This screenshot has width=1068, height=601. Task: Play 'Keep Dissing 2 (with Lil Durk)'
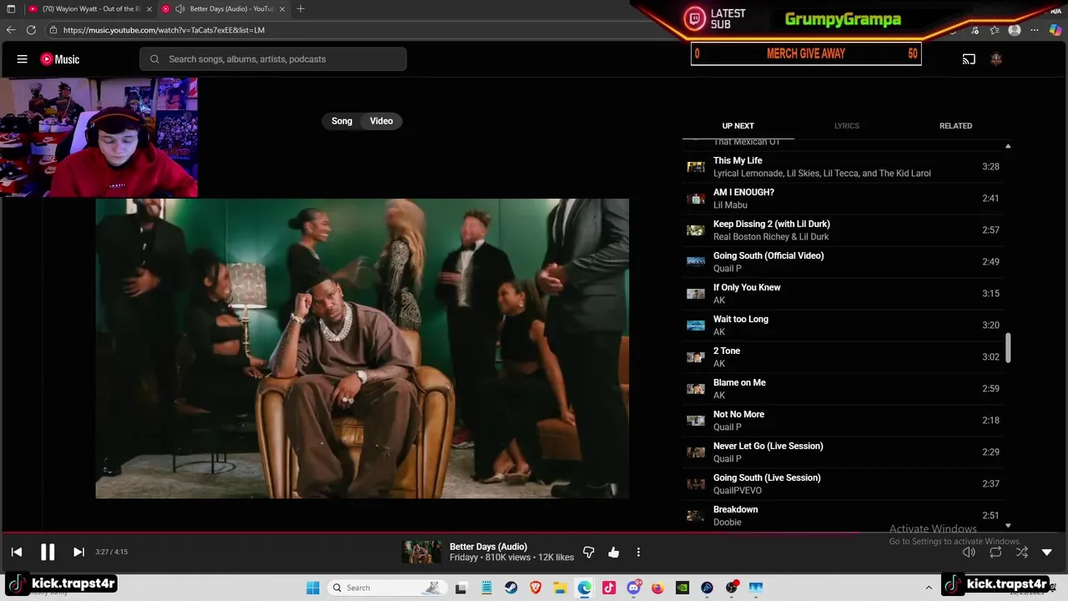[x=843, y=230]
